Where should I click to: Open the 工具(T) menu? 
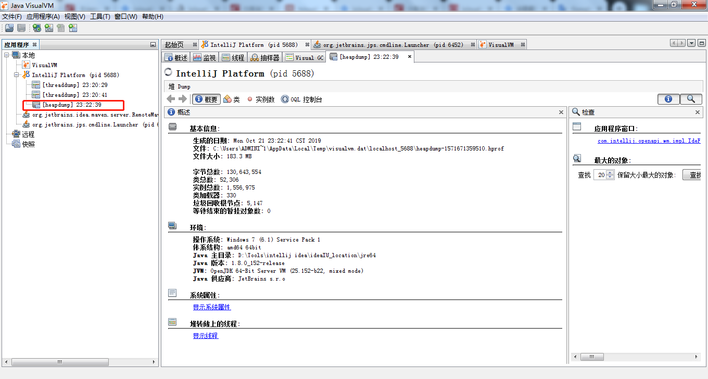coord(100,17)
